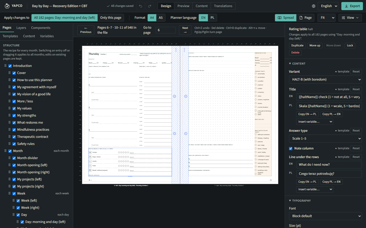Click the upper circle handle left of spine
The height and width of the screenshot is (228, 366).
(x=174, y=96)
